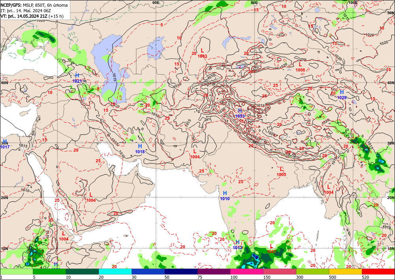395x280 pixels.
Task: Click the 50N latitude label on the right edge
Action: click(391, 13)
